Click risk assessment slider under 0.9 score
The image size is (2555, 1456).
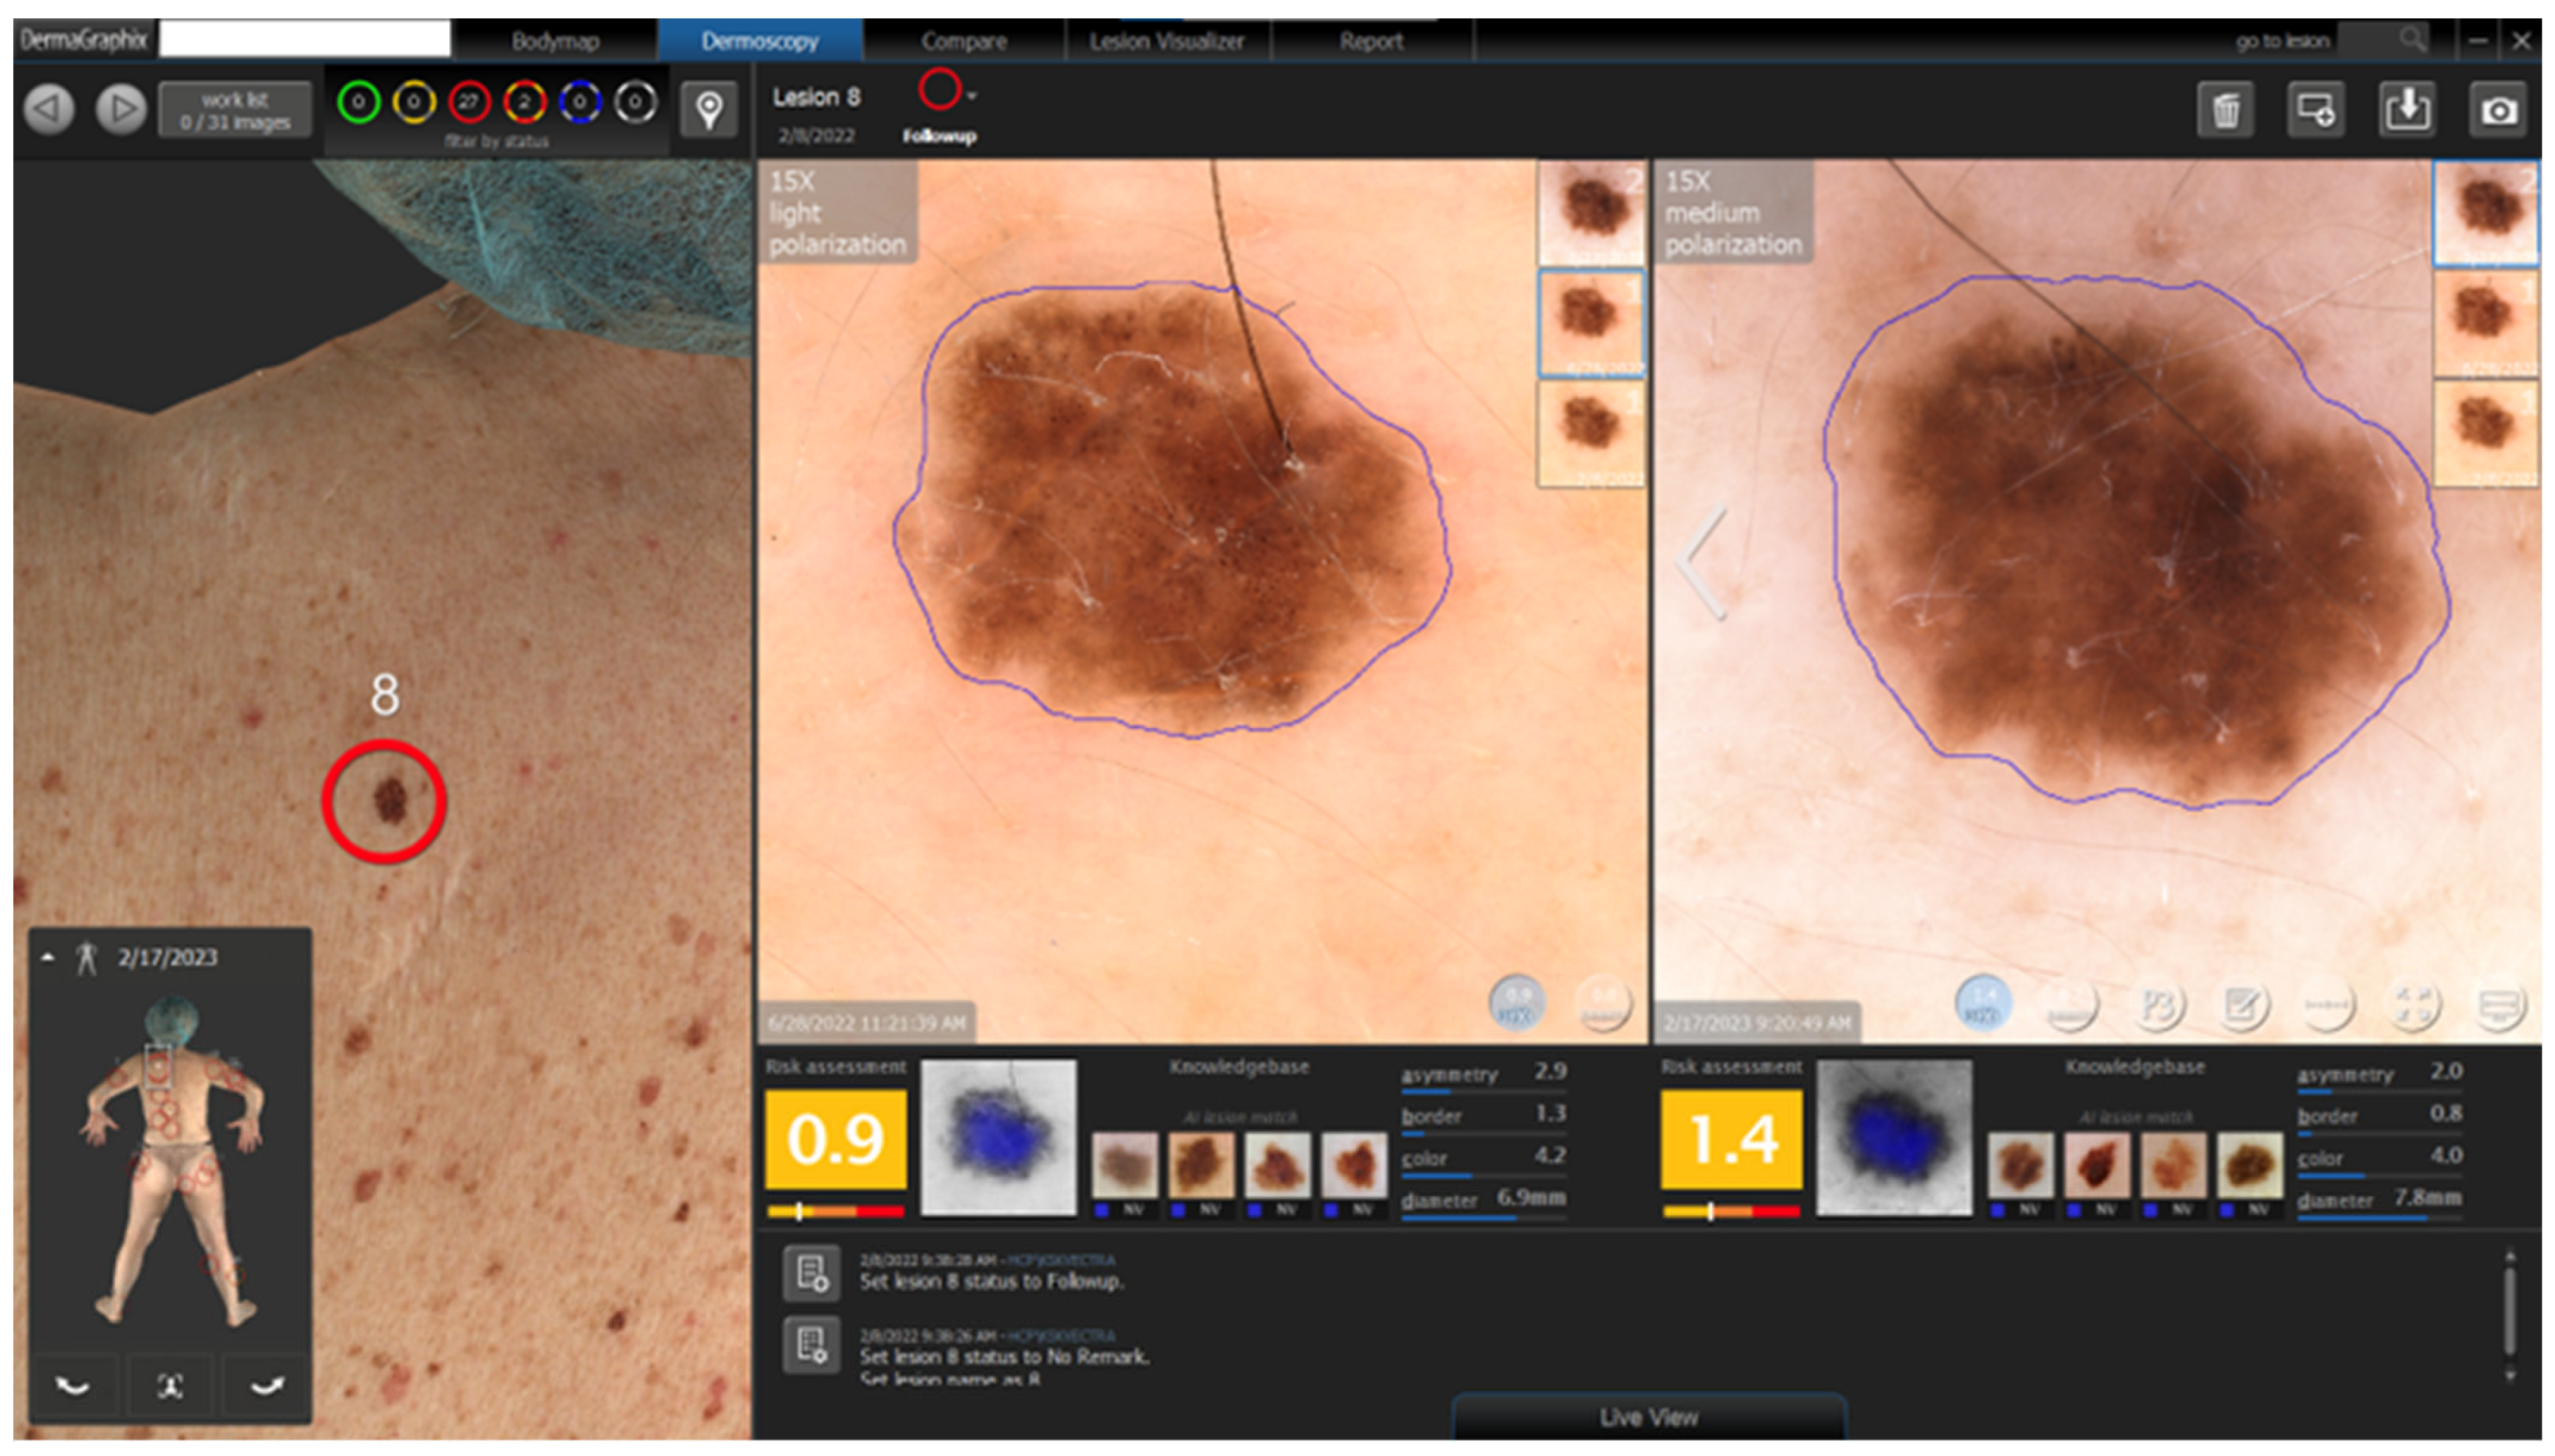click(x=835, y=1212)
